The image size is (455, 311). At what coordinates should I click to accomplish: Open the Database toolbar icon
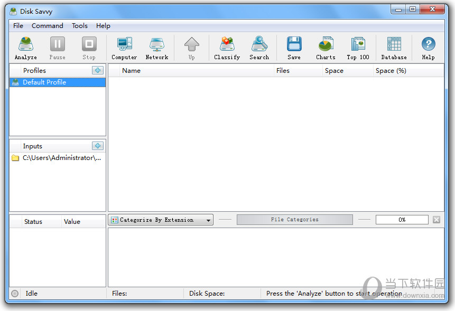click(x=394, y=48)
